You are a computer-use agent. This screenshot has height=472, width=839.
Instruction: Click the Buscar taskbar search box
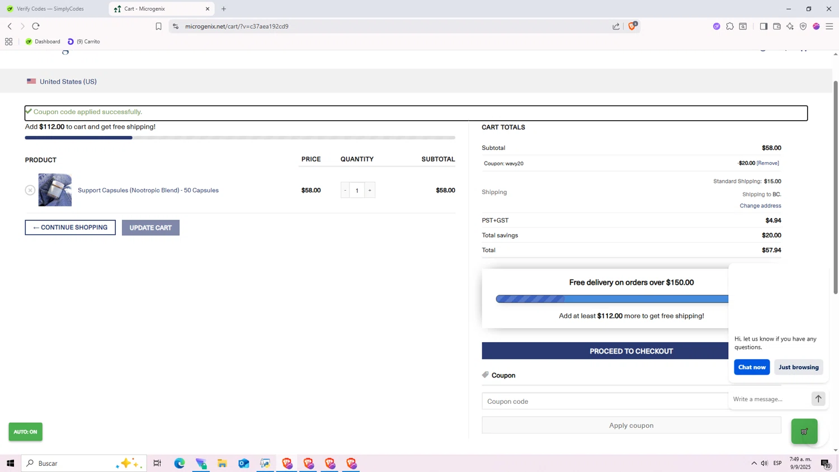pos(84,463)
